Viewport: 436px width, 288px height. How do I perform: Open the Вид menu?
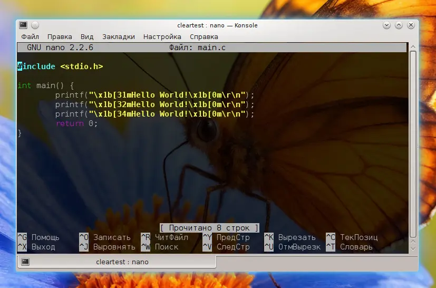[x=87, y=37]
